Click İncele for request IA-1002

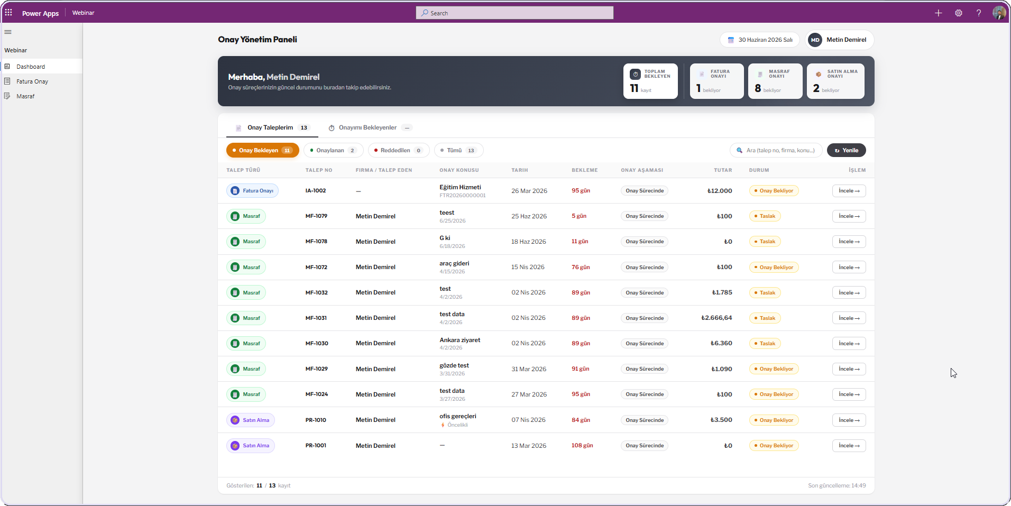click(x=849, y=191)
